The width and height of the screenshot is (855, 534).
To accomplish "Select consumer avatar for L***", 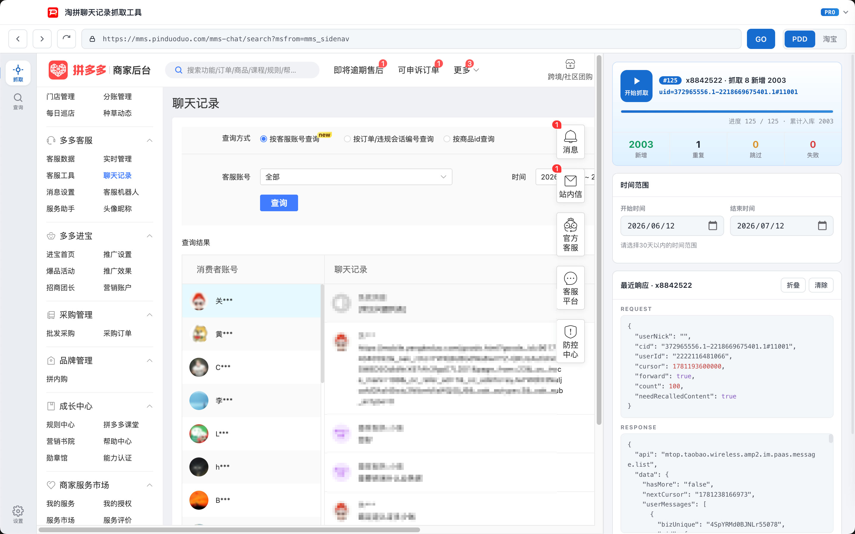I will [x=199, y=434].
